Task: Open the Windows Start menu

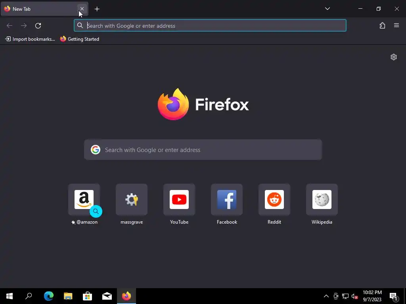Action: tap(10, 296)
